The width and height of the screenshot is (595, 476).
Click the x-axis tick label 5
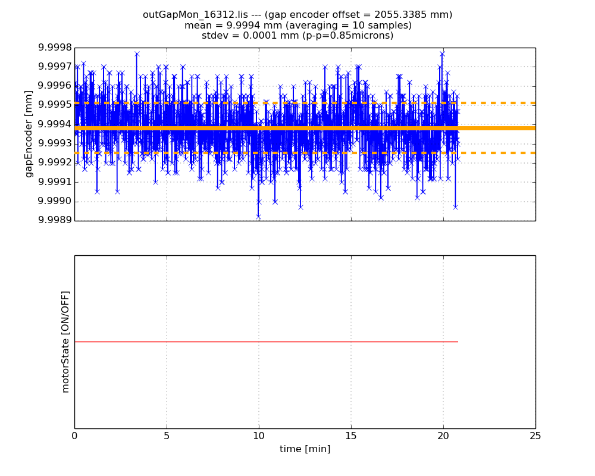(x=167, y=436)
